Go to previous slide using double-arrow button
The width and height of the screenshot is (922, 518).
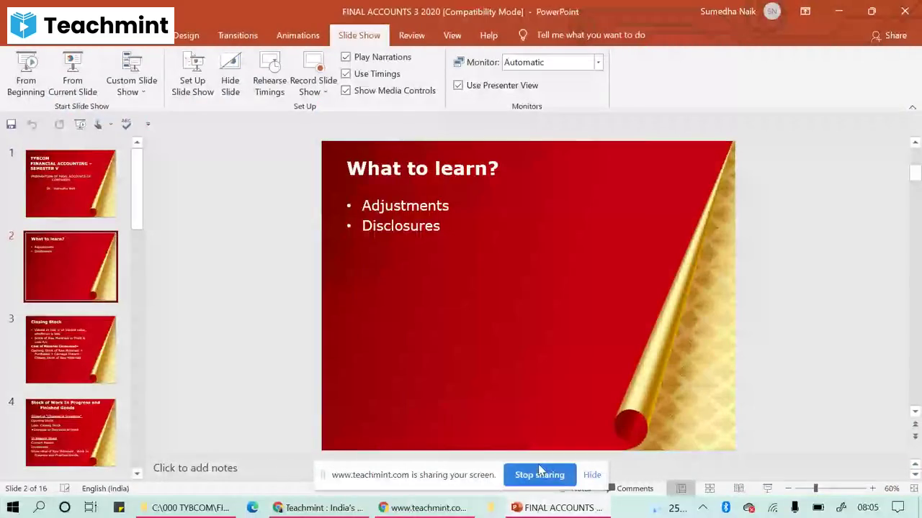click(x=916, y=424)
